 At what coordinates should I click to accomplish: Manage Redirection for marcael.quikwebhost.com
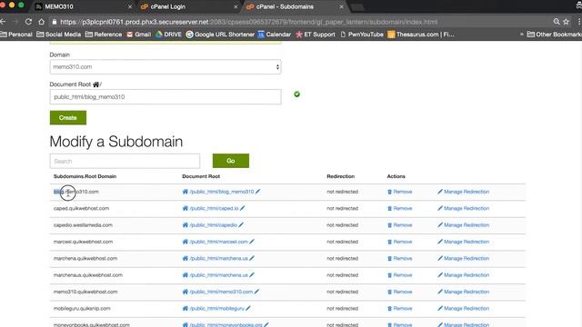[x=463, y=242]
